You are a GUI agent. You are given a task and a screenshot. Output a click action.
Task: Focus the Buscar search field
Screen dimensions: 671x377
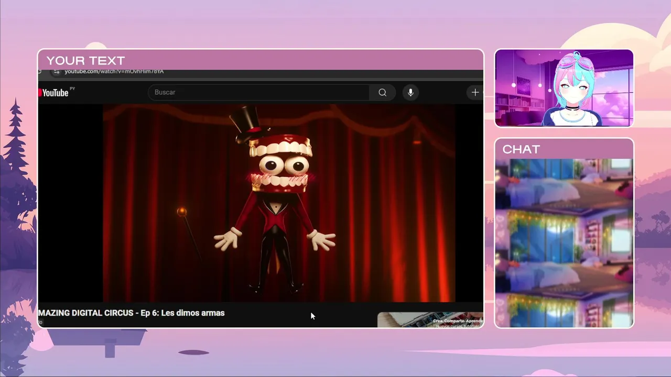[259, 93]
